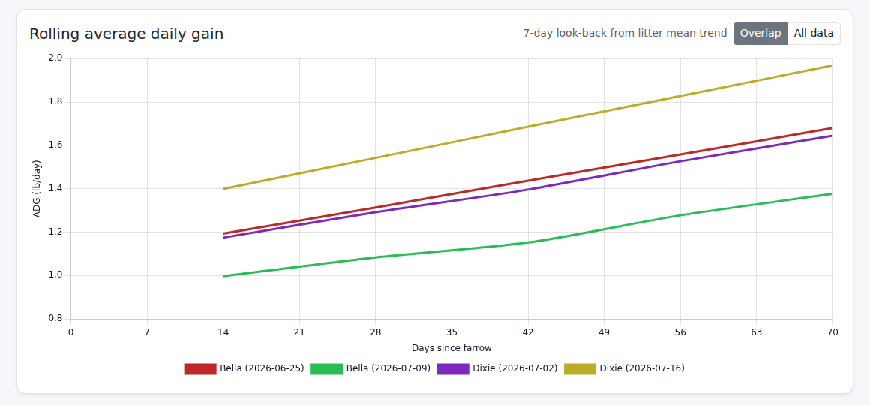Click the Bella (2026-06-25) legend label
This screenshot has width=870, height=405.
(x=262, y=368)
